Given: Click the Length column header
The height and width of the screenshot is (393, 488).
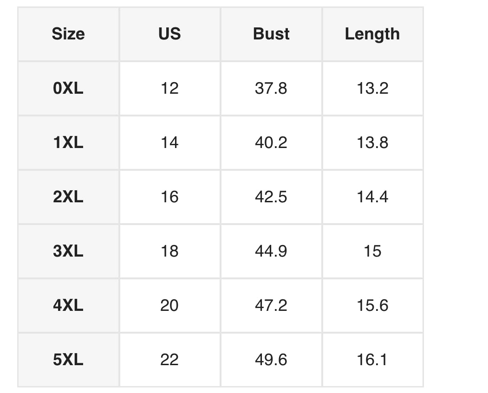Looking at the screenshot, I should click(x=372, y=34).
